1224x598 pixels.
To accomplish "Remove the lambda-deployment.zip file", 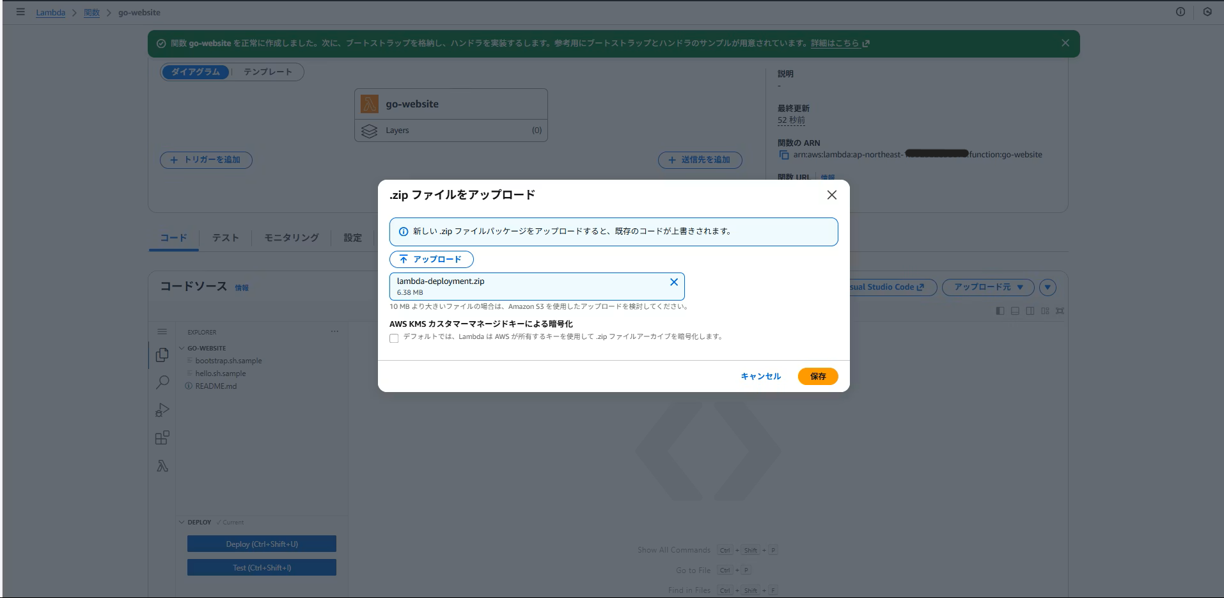I will click(x=673, y=282).
